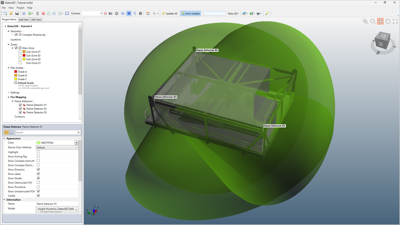This screenshot has height=225, width=400.
Task: Click the pencil annotation icon in toolbar
Action: click(x=267, y=13)
